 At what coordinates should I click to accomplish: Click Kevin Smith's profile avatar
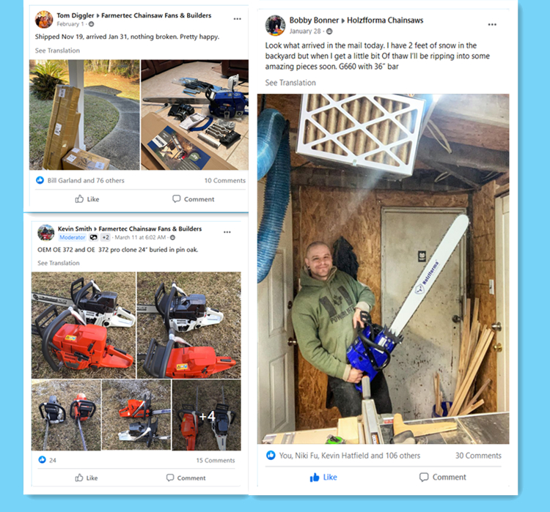point(46,232)
